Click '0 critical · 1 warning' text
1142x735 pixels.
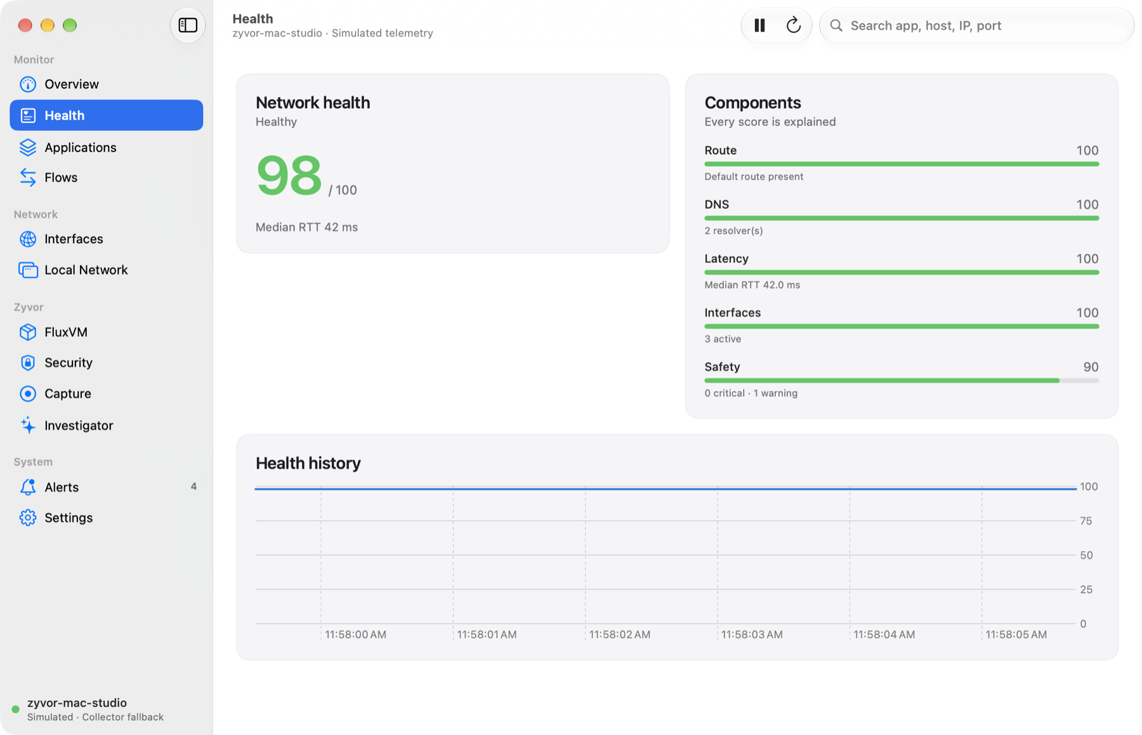coord(751,393)
